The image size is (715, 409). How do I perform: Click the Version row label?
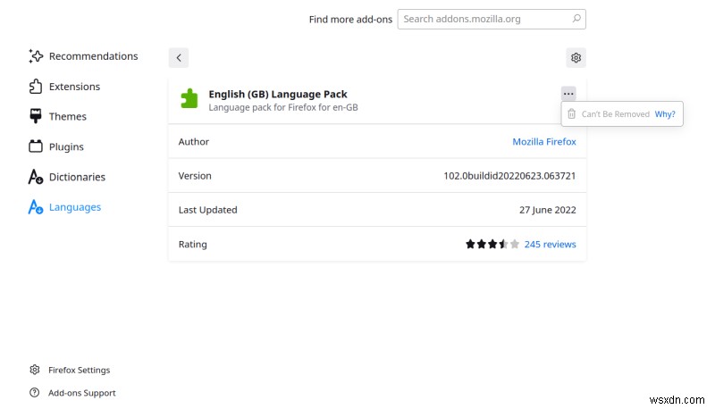[195, 176]
